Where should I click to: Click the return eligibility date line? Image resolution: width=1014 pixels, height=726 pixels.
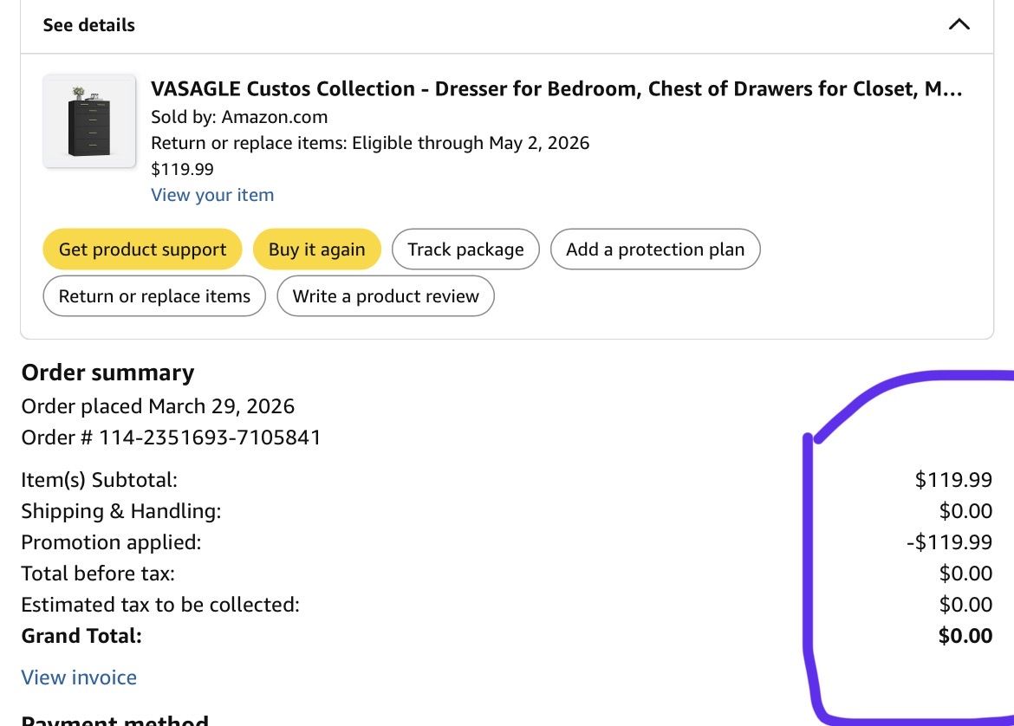coord(370,143)
